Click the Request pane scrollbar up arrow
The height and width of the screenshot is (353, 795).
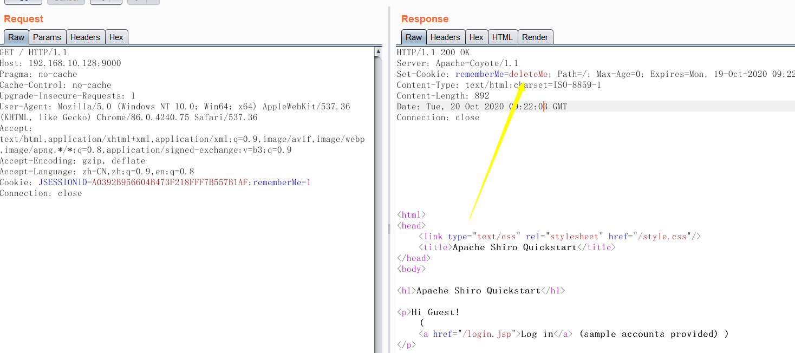click(378, 51)
